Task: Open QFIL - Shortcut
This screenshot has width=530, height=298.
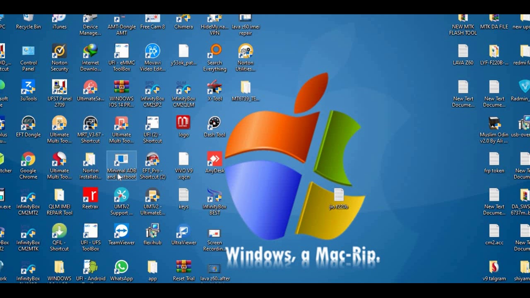Action: pyautogui.click(x=59, y=238)
